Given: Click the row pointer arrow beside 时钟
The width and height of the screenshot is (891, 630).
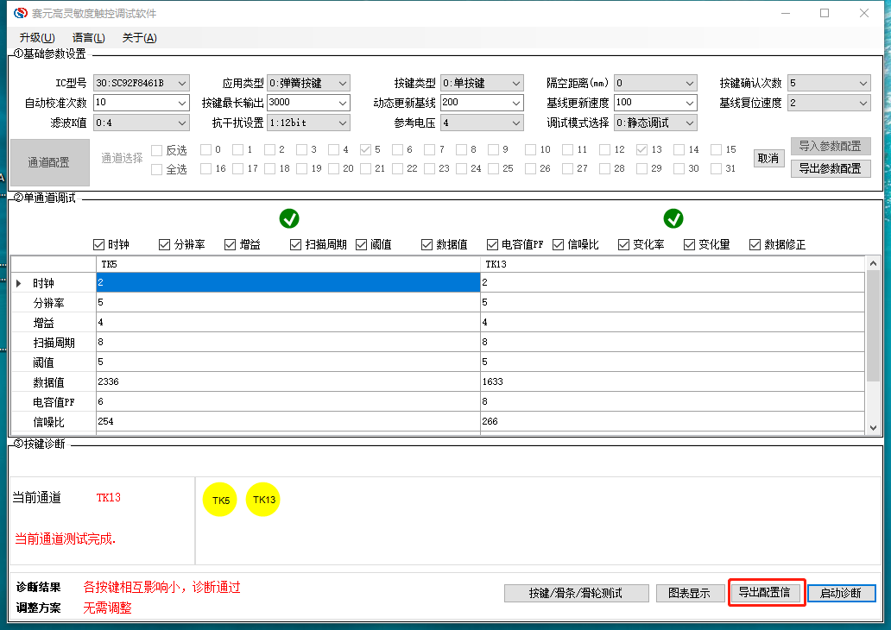Looking at the screenshot, I should tap(19, 283).
